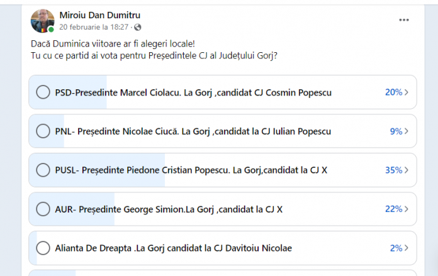Click the chevron on the Alianta De Dreapta row

(407, 248)
